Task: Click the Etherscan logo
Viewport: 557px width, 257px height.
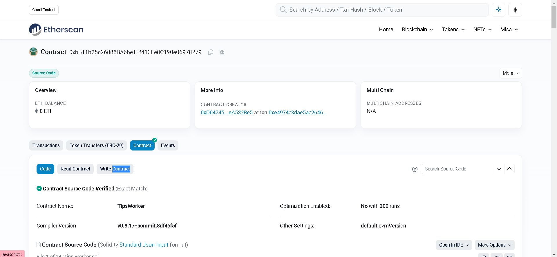Action: [x=56, y=30]
